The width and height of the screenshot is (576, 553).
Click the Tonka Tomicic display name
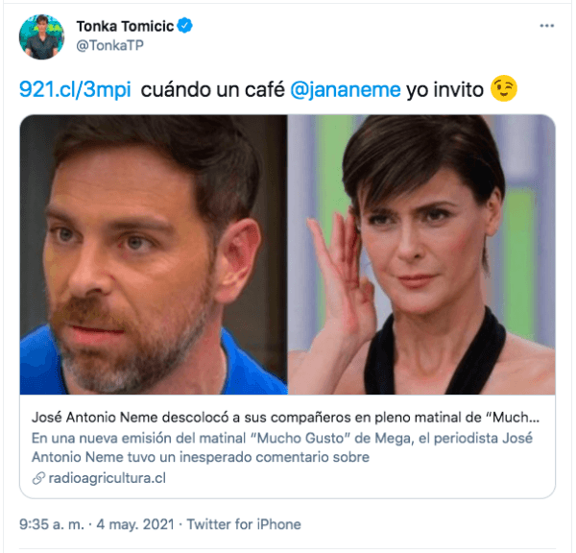point(125,26)
